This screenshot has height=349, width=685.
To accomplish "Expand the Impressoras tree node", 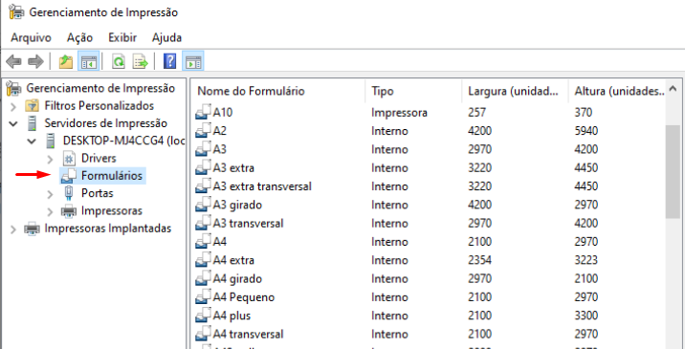I will pos(50,211).
